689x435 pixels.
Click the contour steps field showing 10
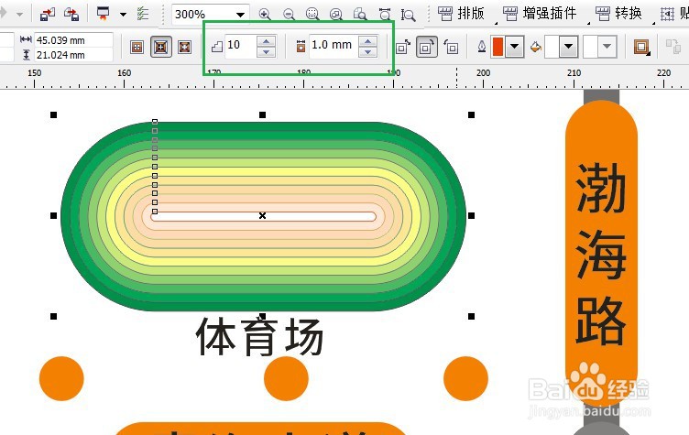[x=241, y=45]
